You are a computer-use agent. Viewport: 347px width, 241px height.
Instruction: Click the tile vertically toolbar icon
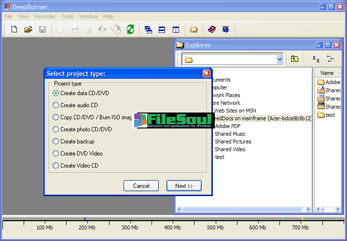[176, 29]
